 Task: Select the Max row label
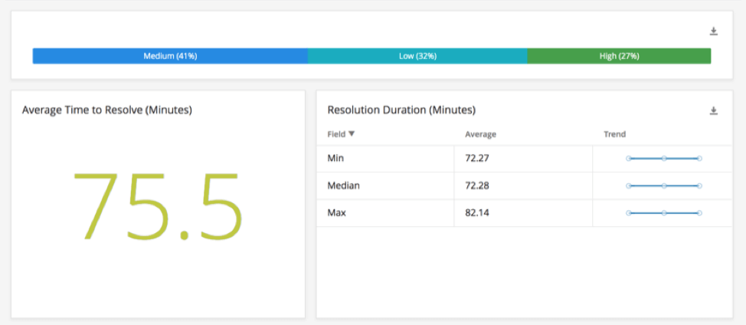tap(336, 212)
